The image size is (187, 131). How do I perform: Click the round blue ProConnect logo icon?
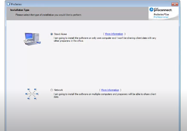[151, 9]
